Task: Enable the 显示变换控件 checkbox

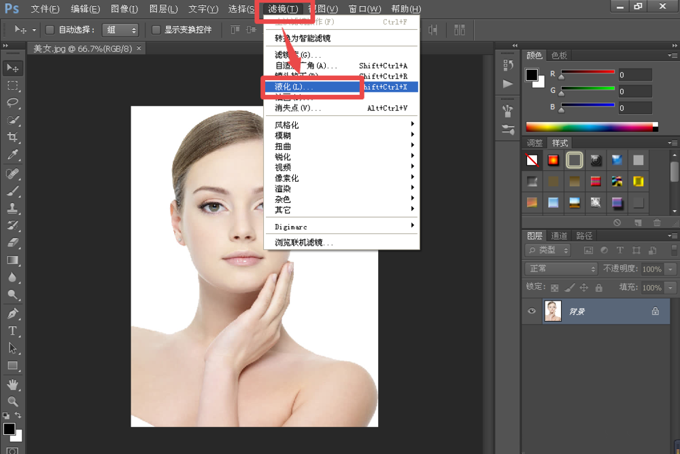Action: pyautogui.click(x=155, y=29)
